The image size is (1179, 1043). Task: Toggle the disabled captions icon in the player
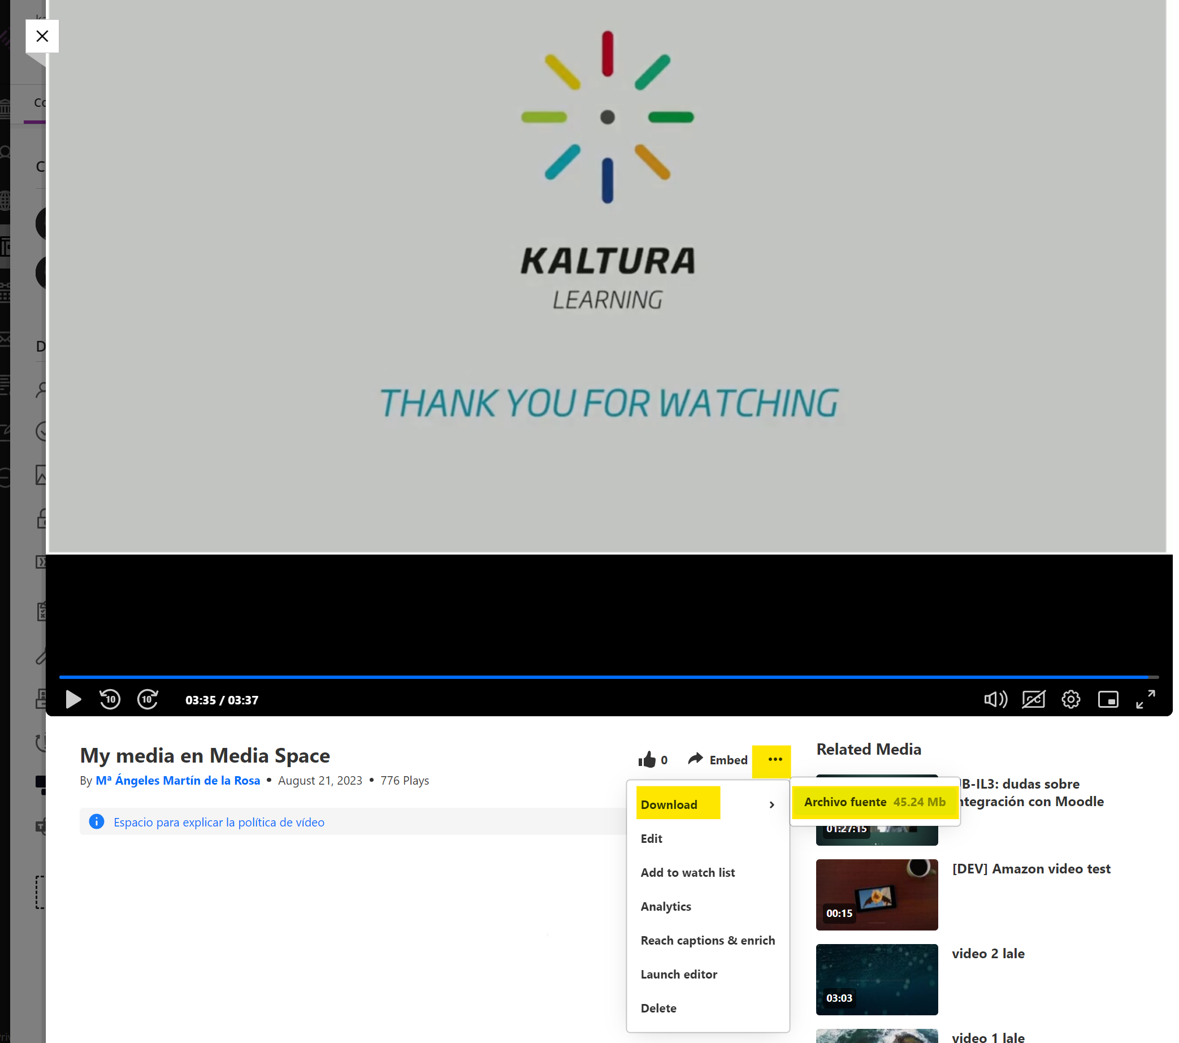[x=1033, y=699]
